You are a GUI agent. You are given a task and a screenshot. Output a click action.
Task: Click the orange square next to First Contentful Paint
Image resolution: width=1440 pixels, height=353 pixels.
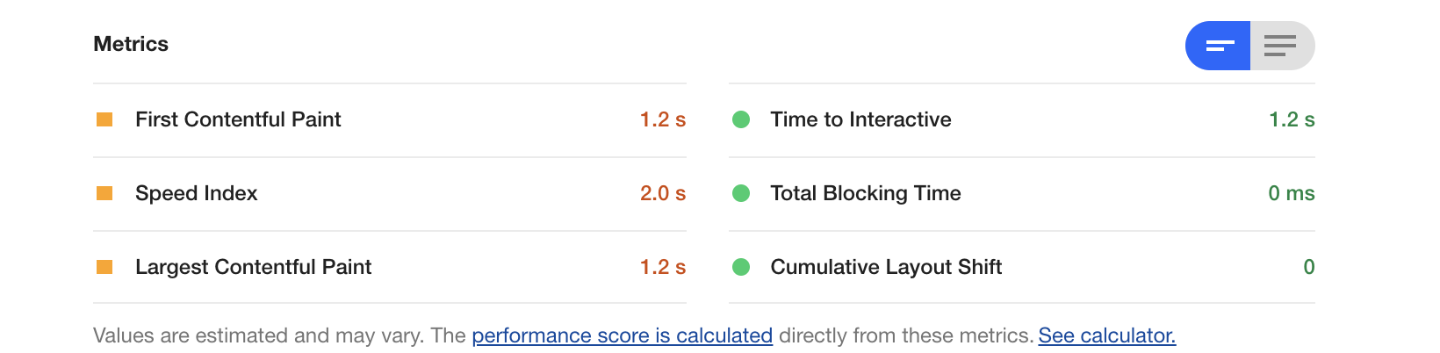point(104,119)
